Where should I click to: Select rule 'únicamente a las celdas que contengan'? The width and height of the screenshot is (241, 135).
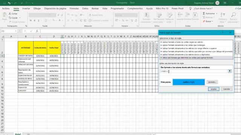click(196, 45)
